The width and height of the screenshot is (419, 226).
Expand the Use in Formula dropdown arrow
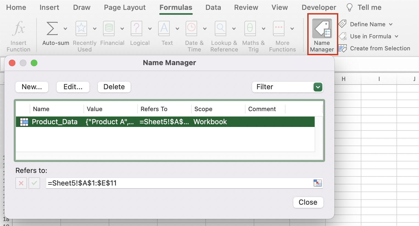[x=396, y=36]
